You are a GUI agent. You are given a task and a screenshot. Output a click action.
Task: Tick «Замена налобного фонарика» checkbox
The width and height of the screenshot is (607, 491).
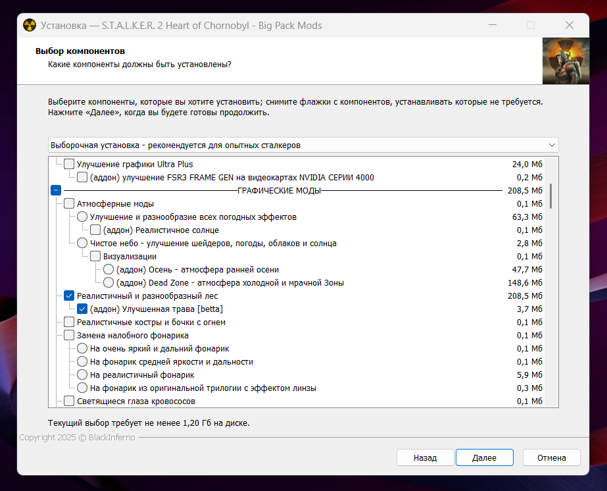69,335
